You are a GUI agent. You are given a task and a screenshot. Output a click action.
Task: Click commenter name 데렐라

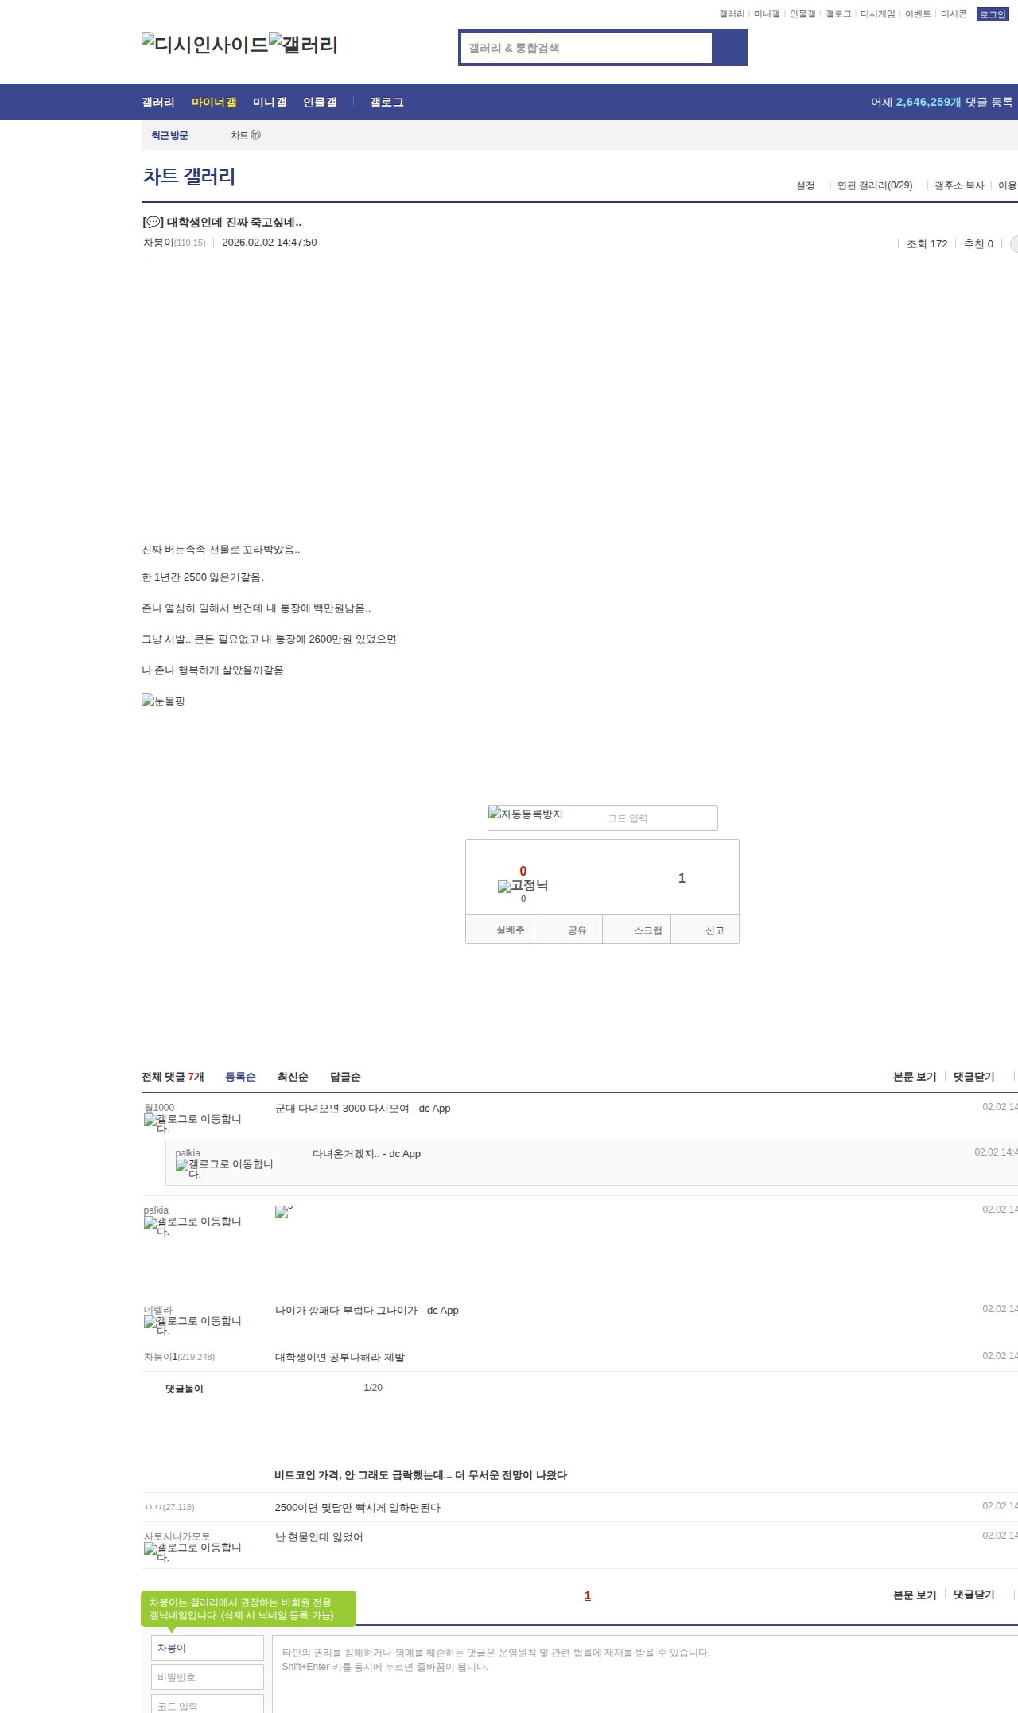point(158,1310)
